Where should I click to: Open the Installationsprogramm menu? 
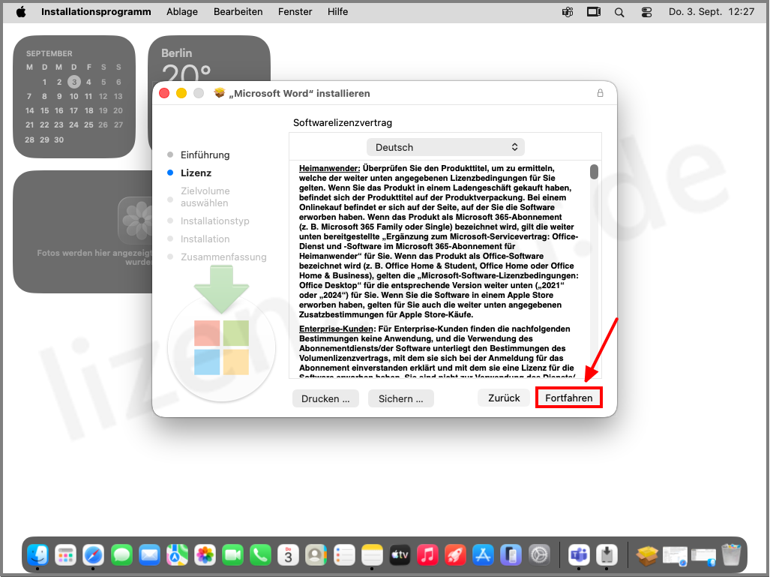pyautogui.click(x=96, y=11)
